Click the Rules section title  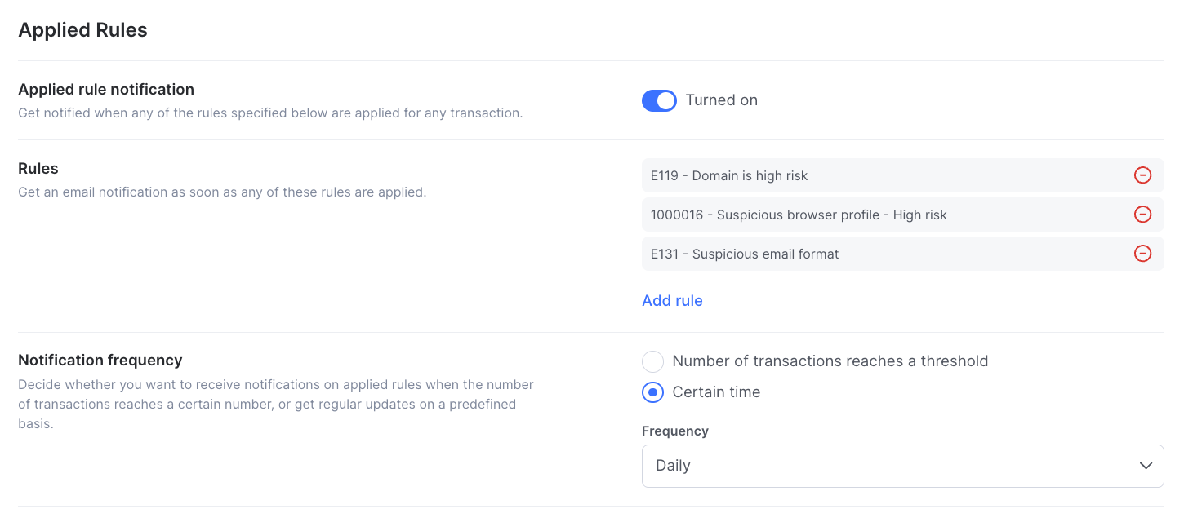click(38, 169)
